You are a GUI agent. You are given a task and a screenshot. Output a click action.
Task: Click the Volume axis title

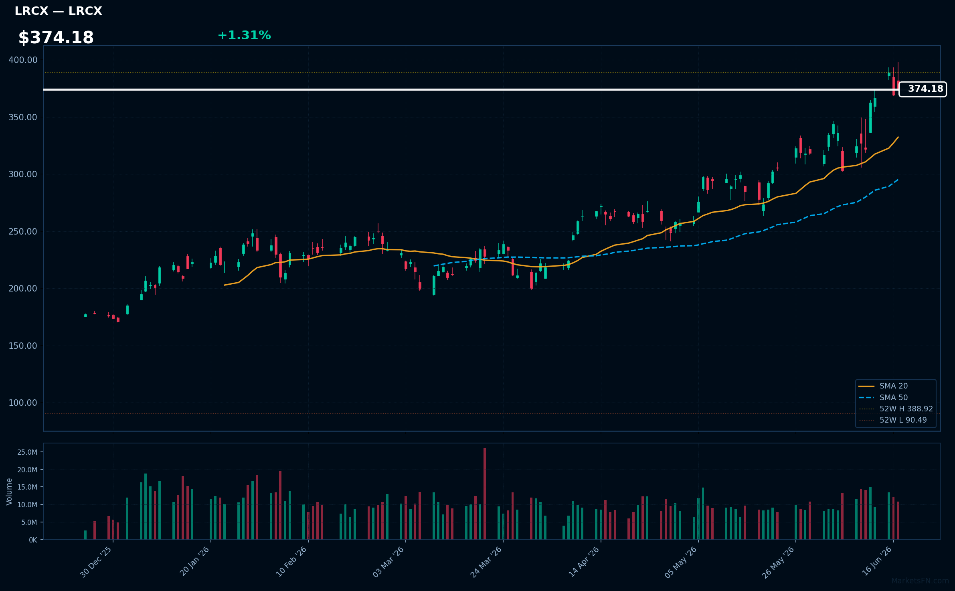tap(9, 492)
